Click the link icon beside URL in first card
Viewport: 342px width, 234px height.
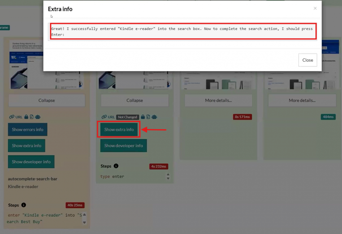12,117
